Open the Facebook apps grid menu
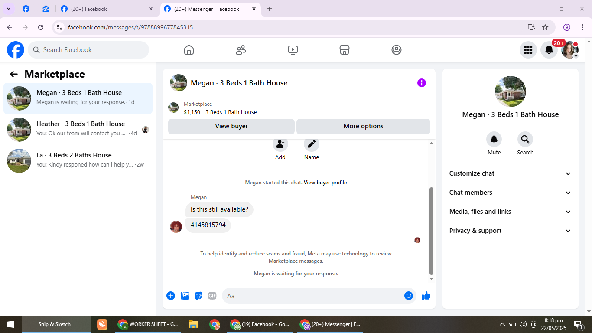 click(x=528, y=50)
